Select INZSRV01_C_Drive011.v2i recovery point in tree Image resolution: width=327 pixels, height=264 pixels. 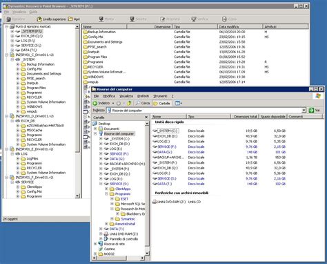pyautogui.click(x=34, y=55)
